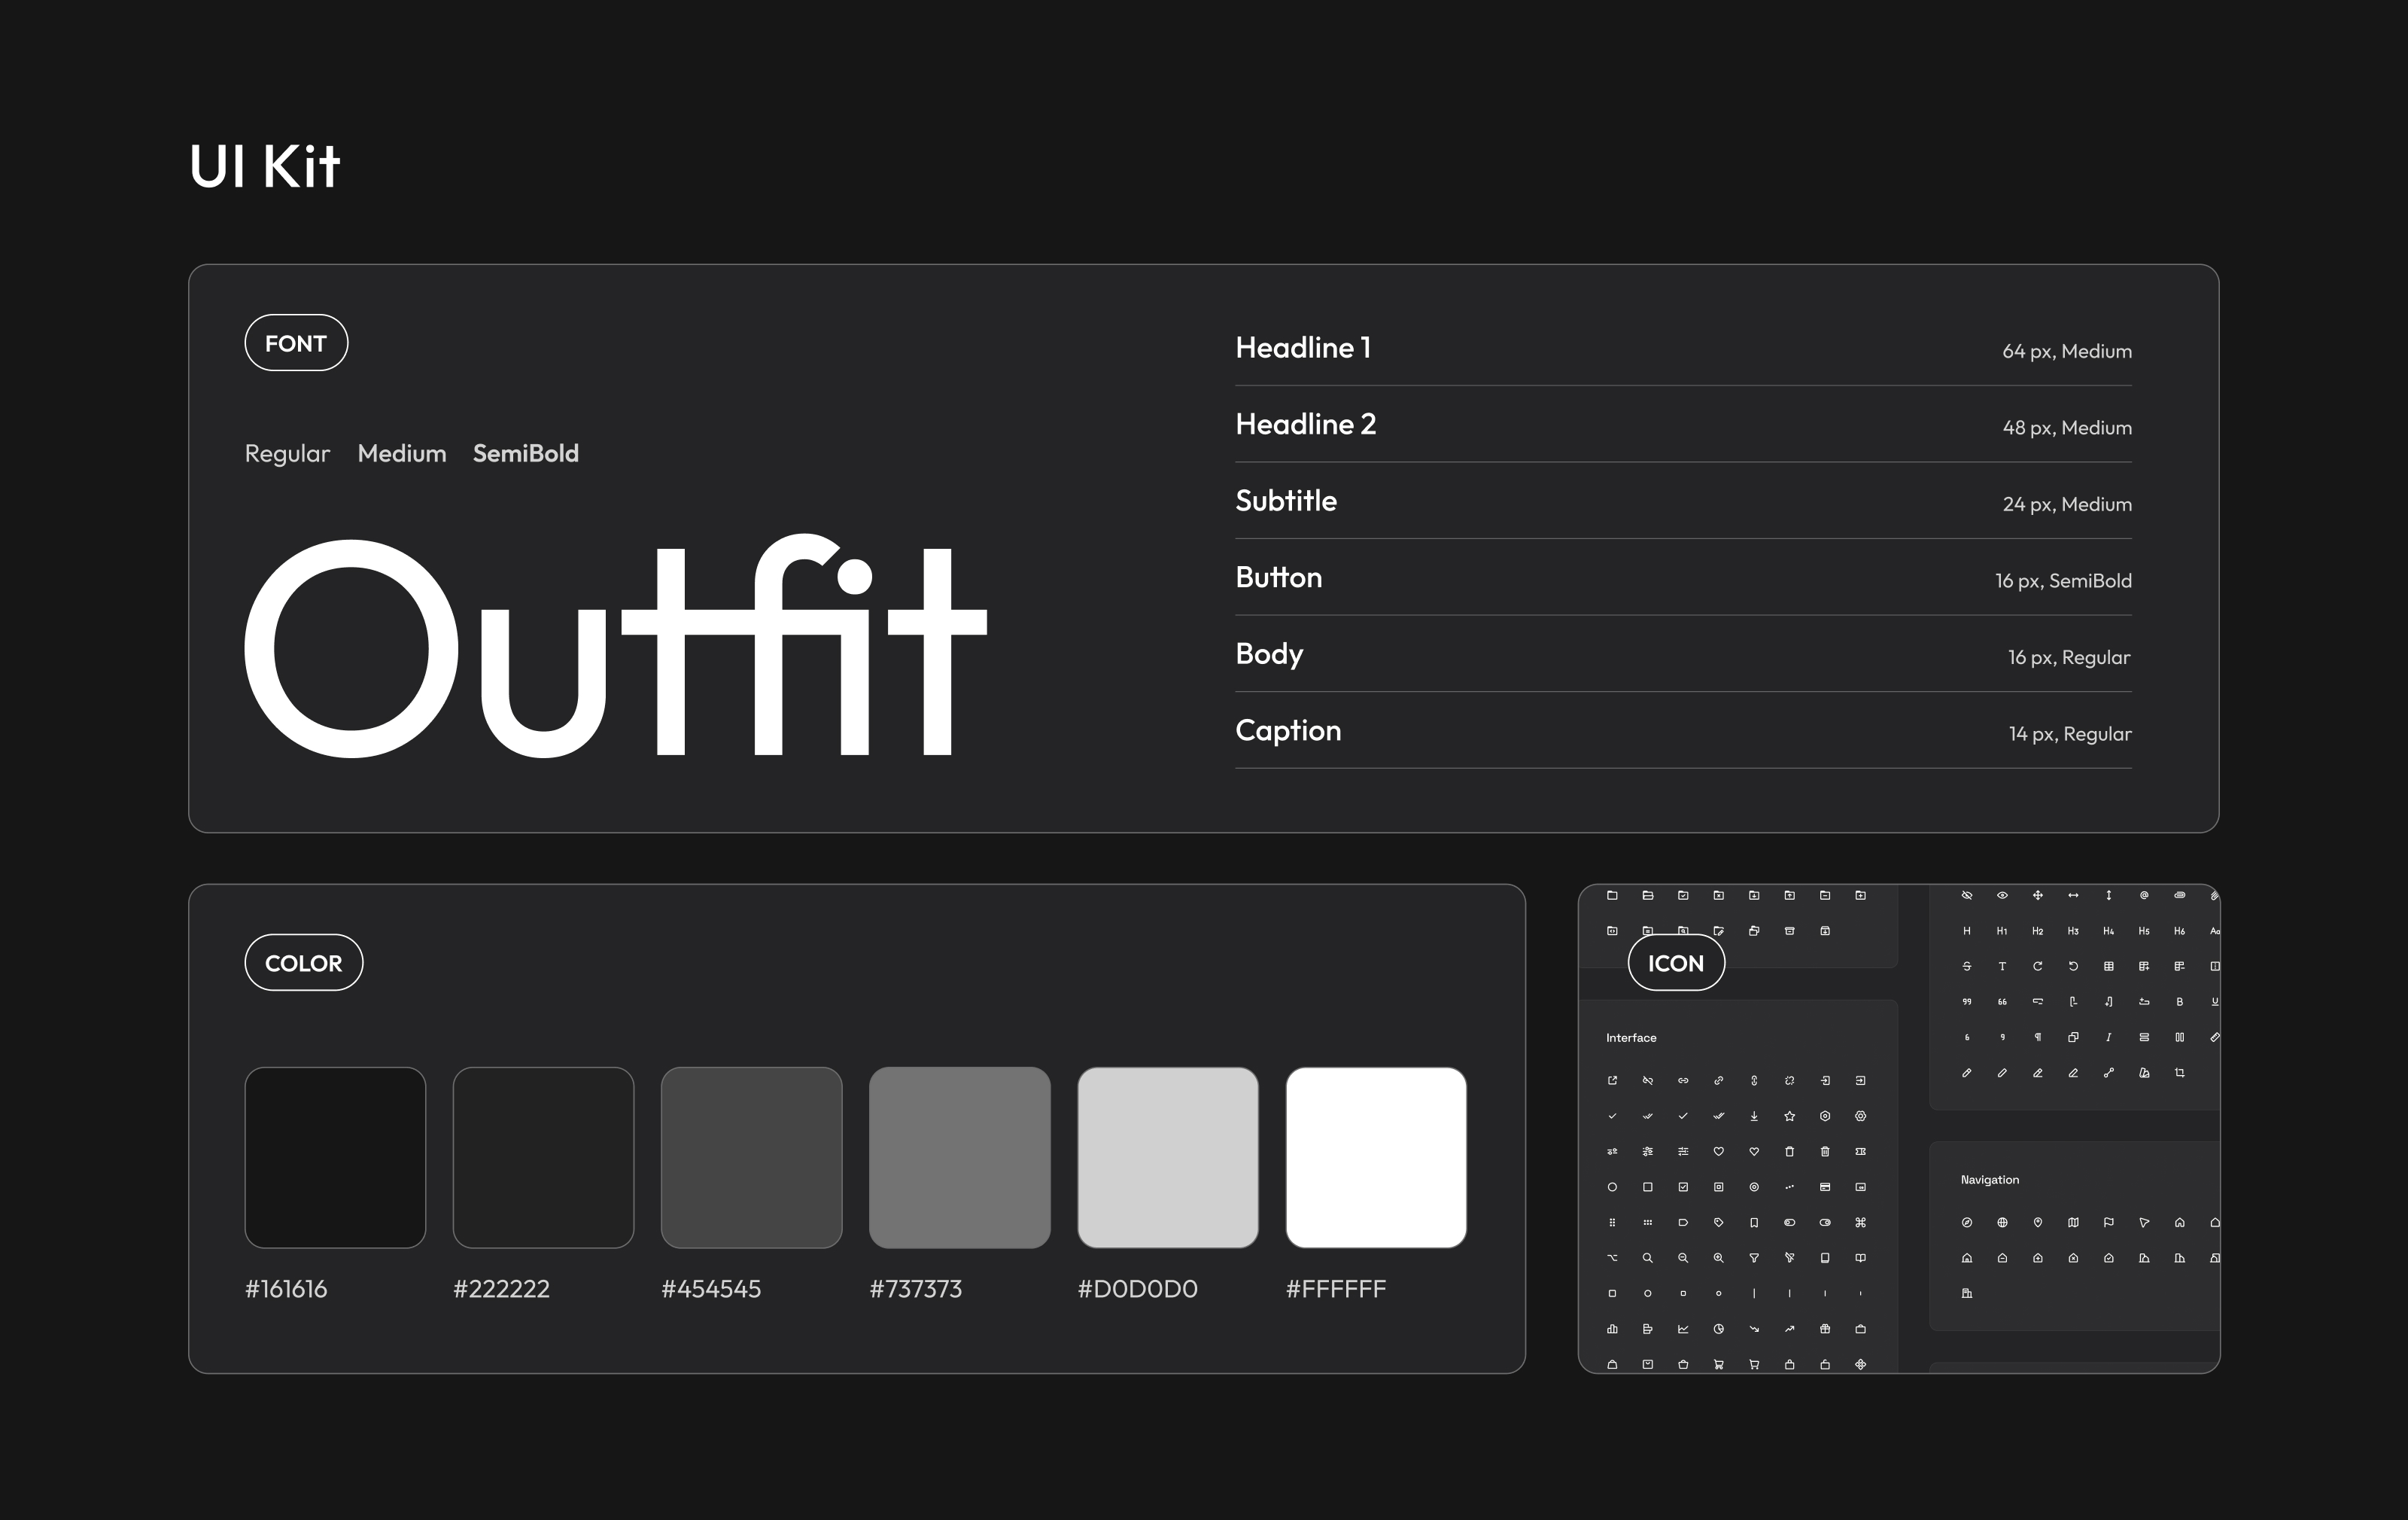This screenshot has height=1520, width=2408.
Task: Click the command key symbol icon
Action: [x=1860, y=1222]
